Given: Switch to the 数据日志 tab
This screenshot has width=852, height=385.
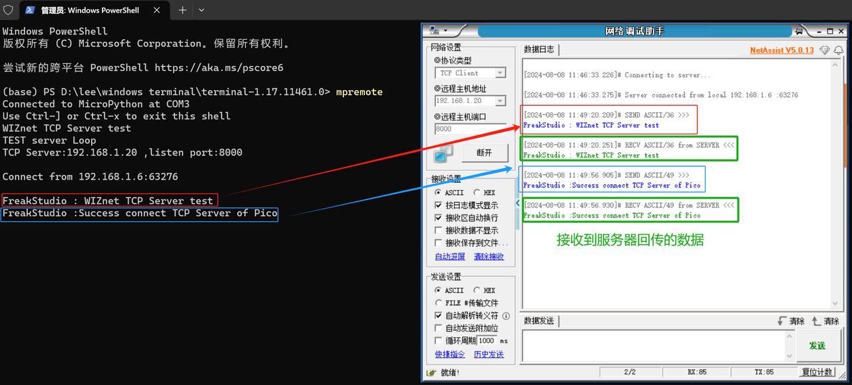Looking at the screenshot, I should [x=538, y=50].
